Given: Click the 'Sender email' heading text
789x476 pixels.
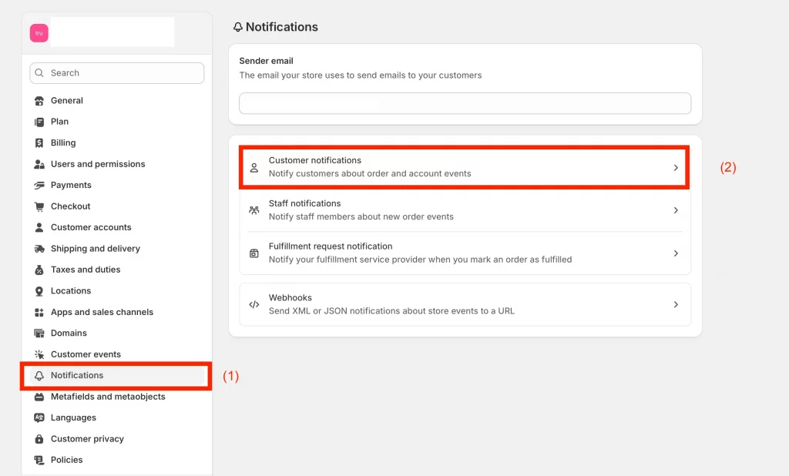Looking at the screenshot, I should click(x=266, y=61).
